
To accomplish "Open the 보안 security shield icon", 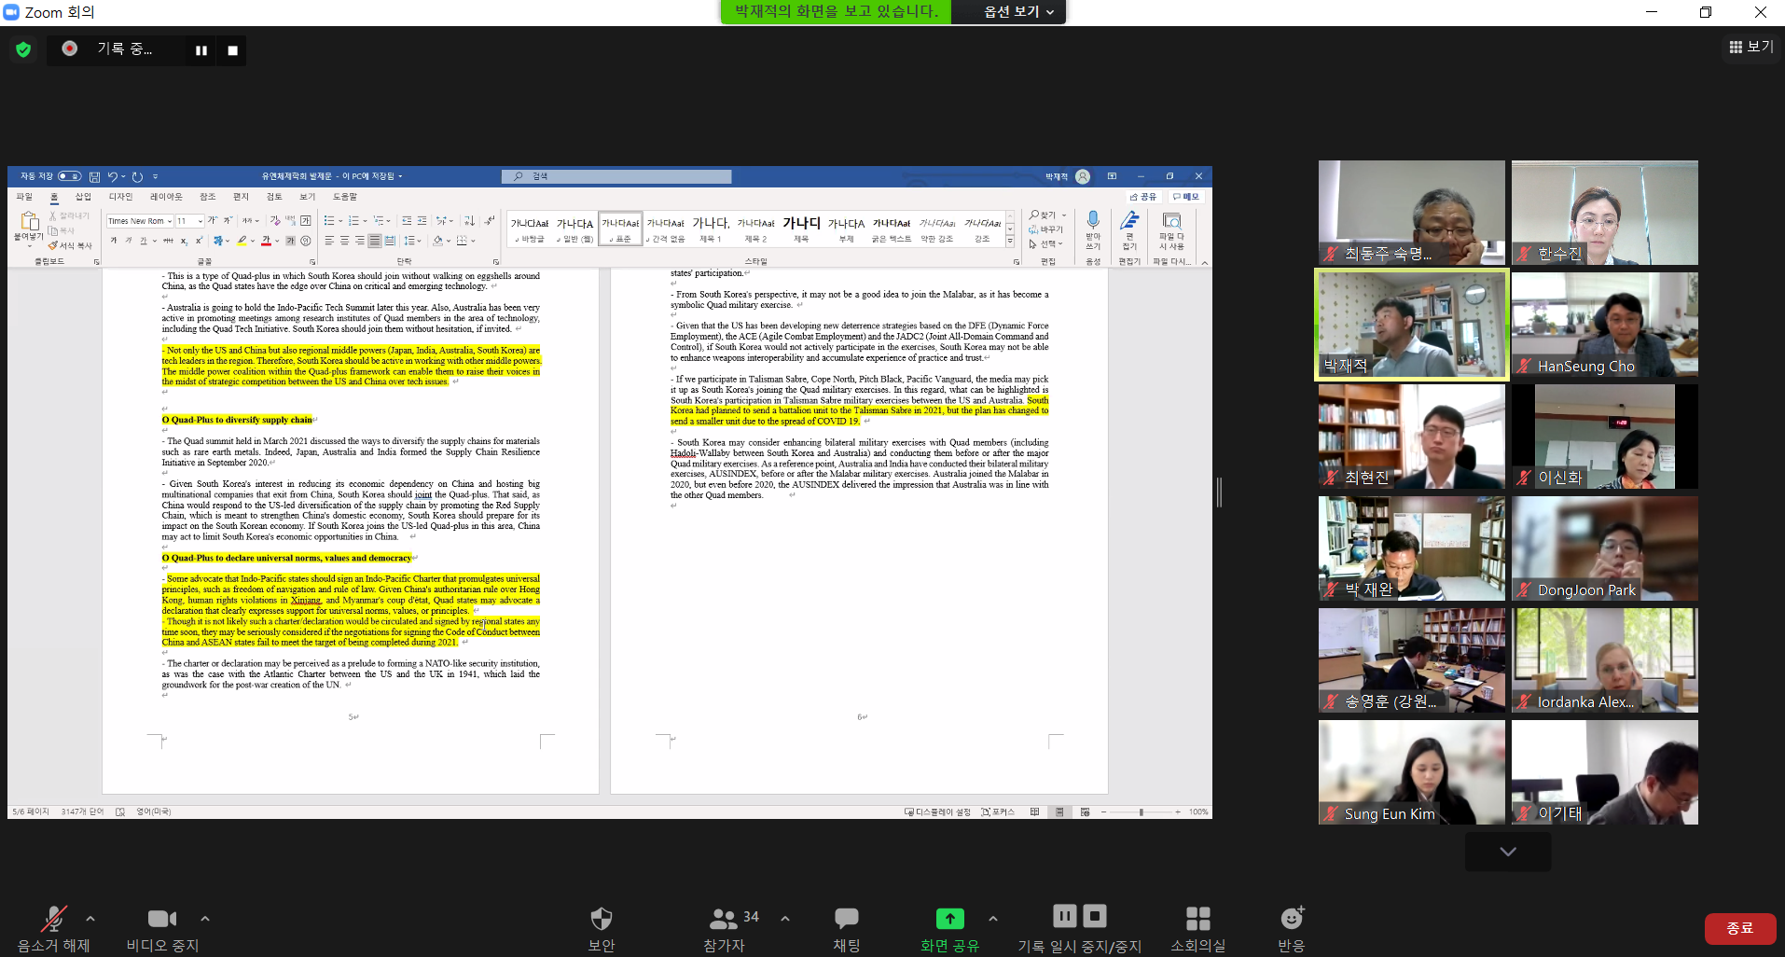I will coord(601,926).
